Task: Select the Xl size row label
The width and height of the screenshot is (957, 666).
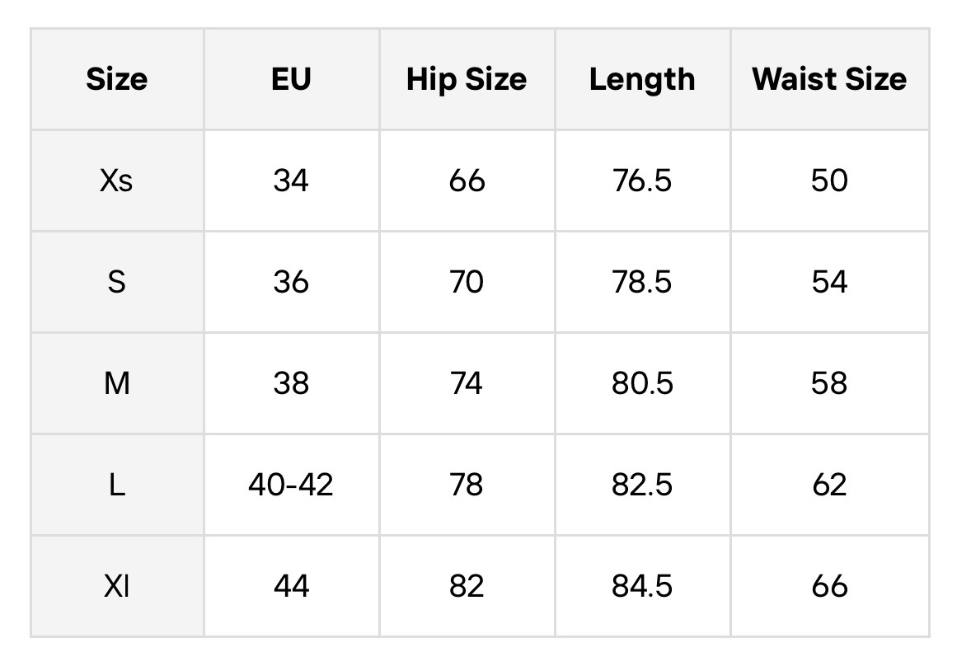Action: tap(116, 586)
